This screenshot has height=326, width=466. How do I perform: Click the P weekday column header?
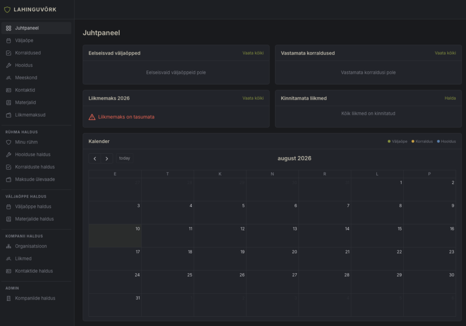[429, 174]
